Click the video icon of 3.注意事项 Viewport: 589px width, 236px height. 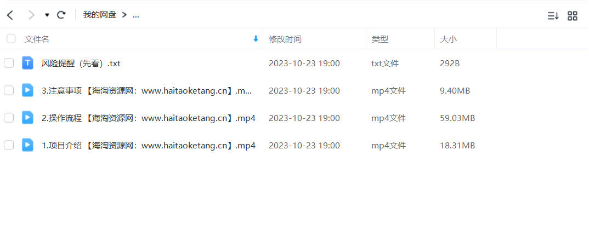point(27,90)
